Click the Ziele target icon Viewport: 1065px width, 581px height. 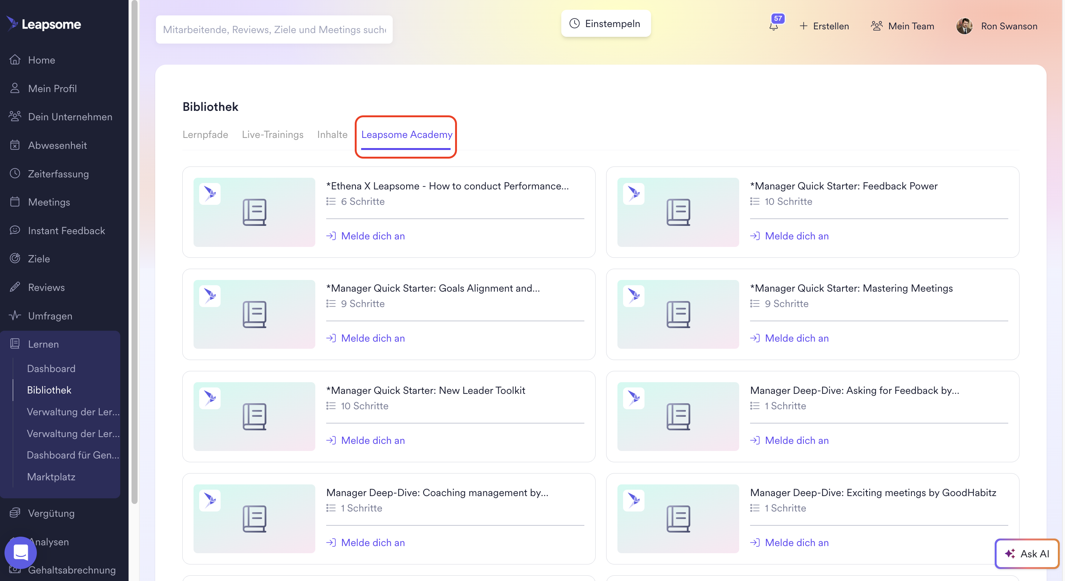(15, 258)
